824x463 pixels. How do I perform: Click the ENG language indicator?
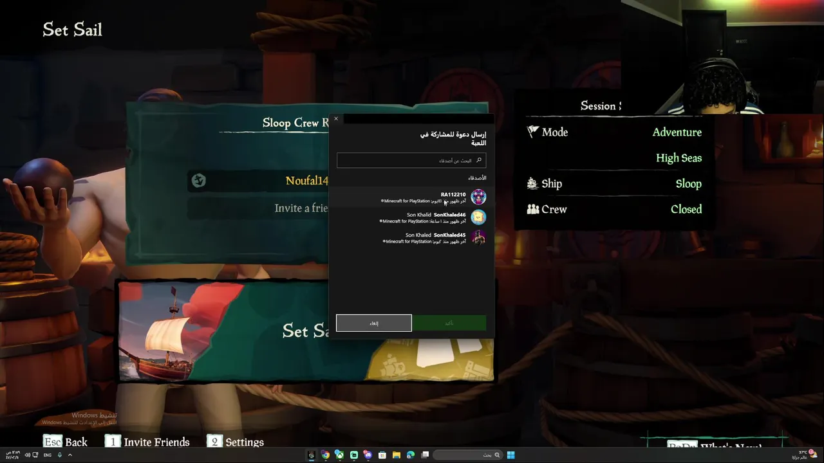(48, 455)
